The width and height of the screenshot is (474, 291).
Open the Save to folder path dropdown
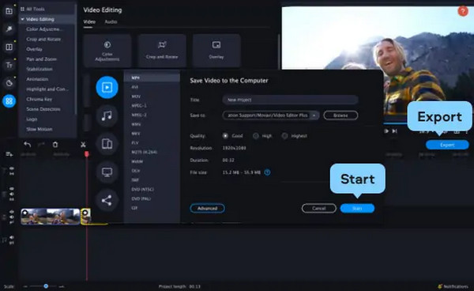314,115
